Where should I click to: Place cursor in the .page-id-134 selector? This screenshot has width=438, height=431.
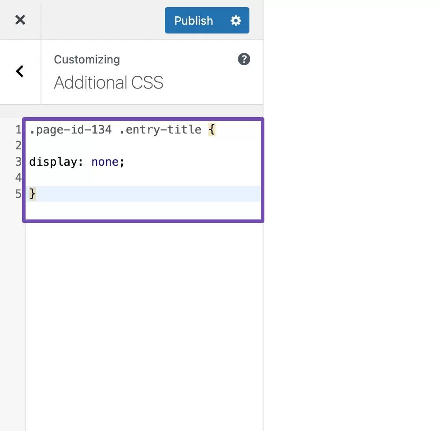pos(71,130)
